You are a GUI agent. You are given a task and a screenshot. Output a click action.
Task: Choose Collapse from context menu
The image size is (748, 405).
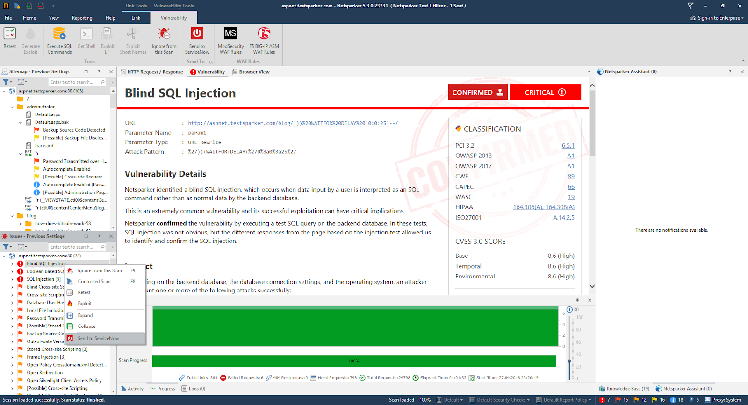click(x=105, y=327)
